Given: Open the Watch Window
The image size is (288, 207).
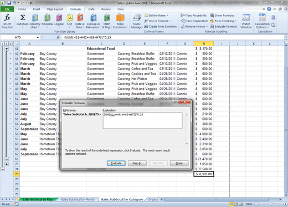Looking at the screenshot, I should 246,21.
